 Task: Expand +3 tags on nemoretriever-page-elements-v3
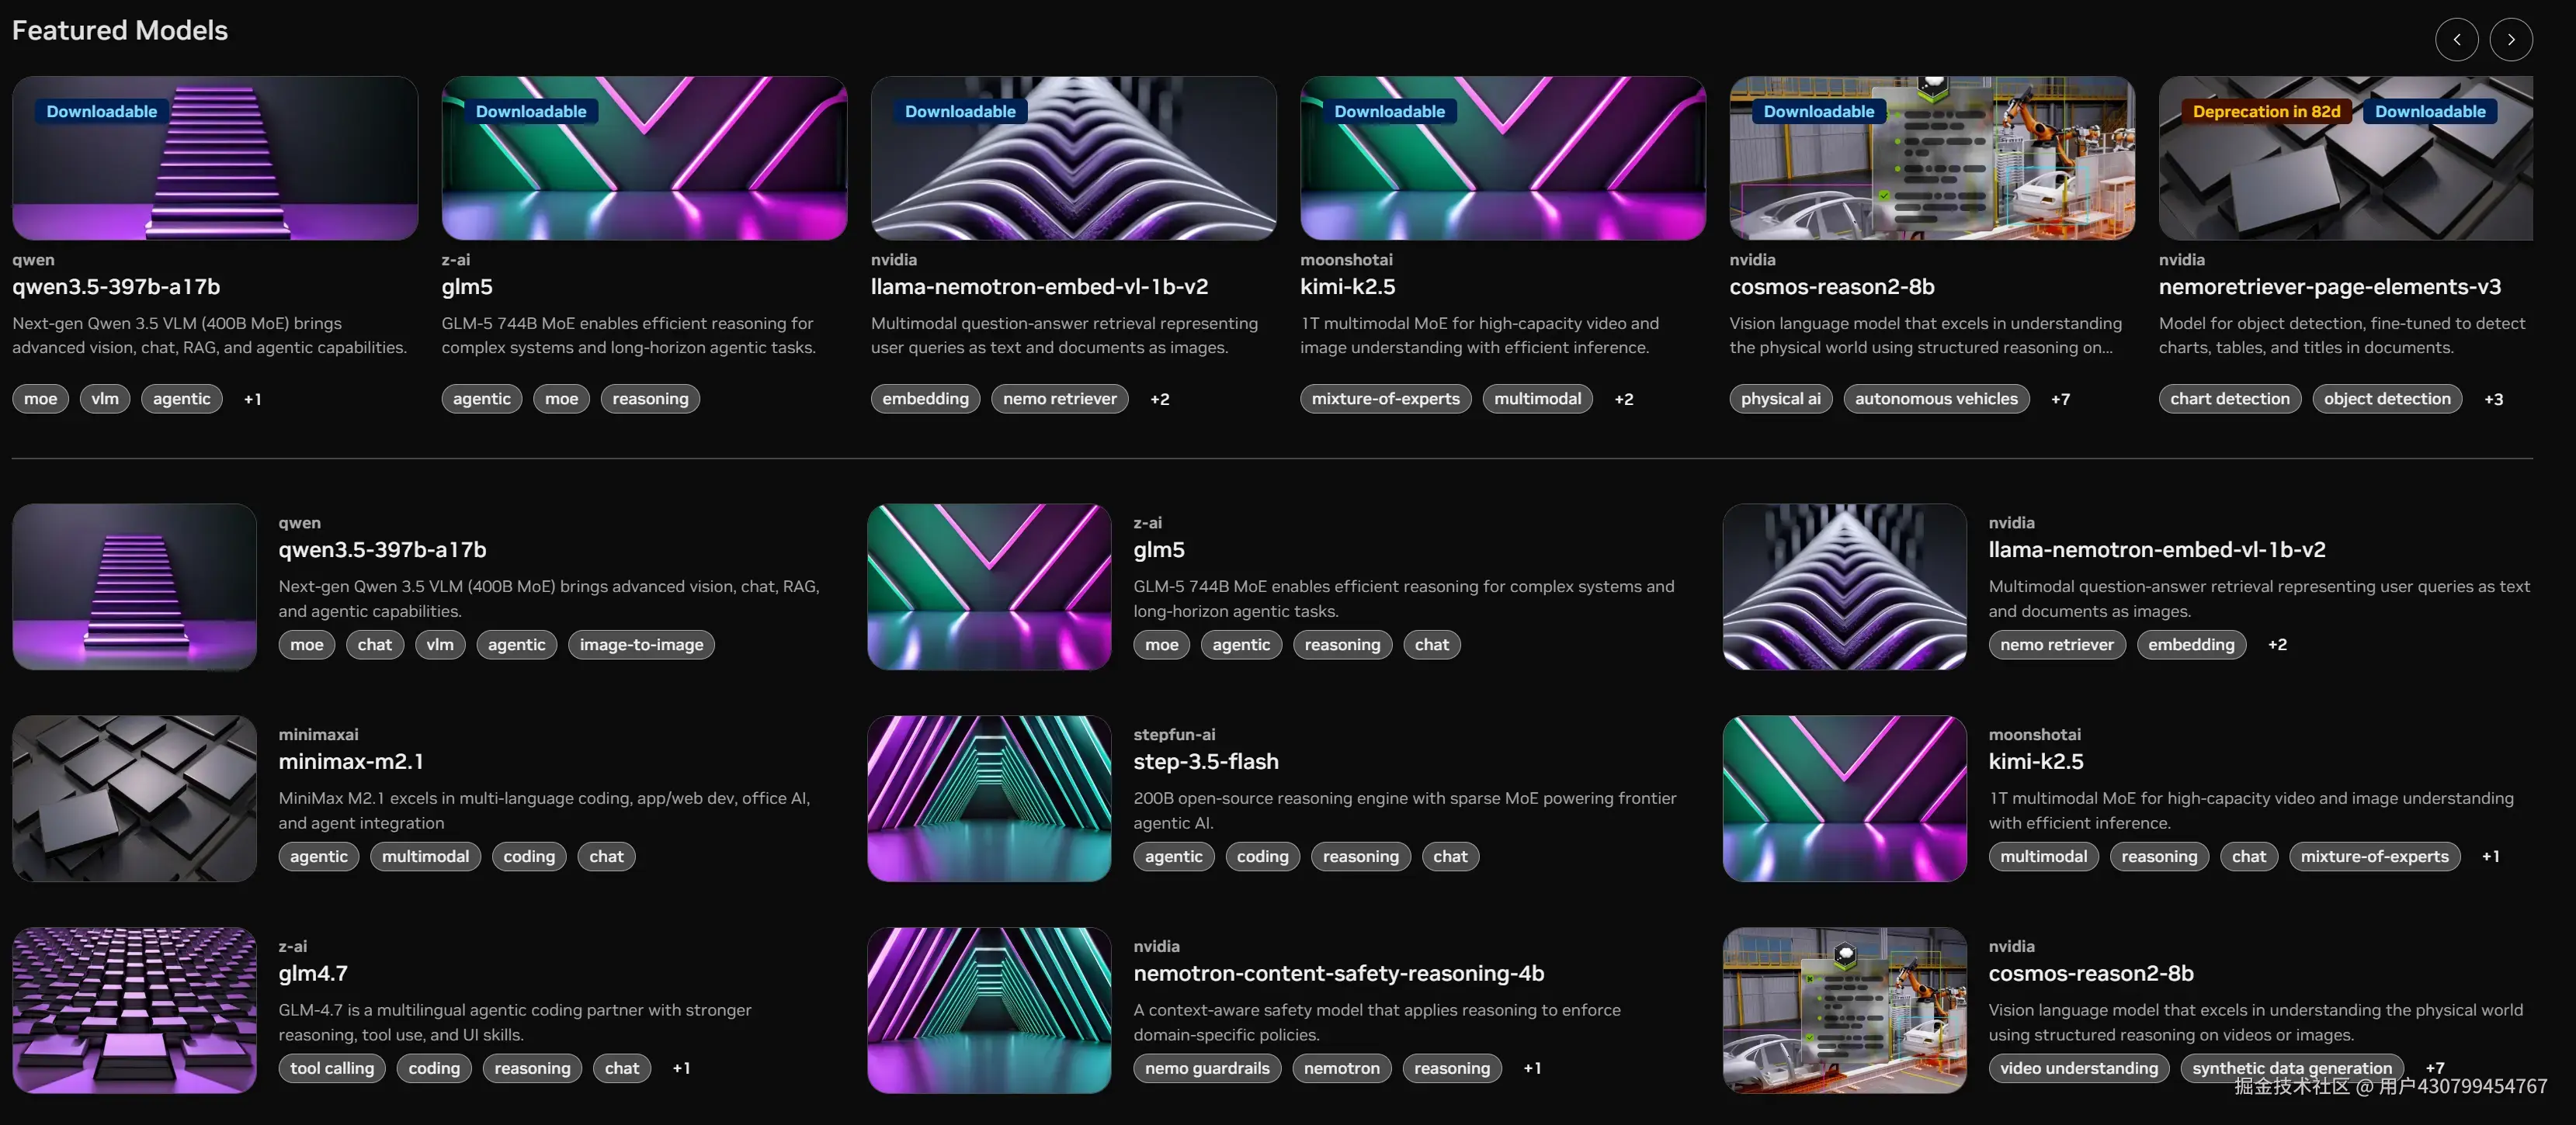[x=2494, y=399]
